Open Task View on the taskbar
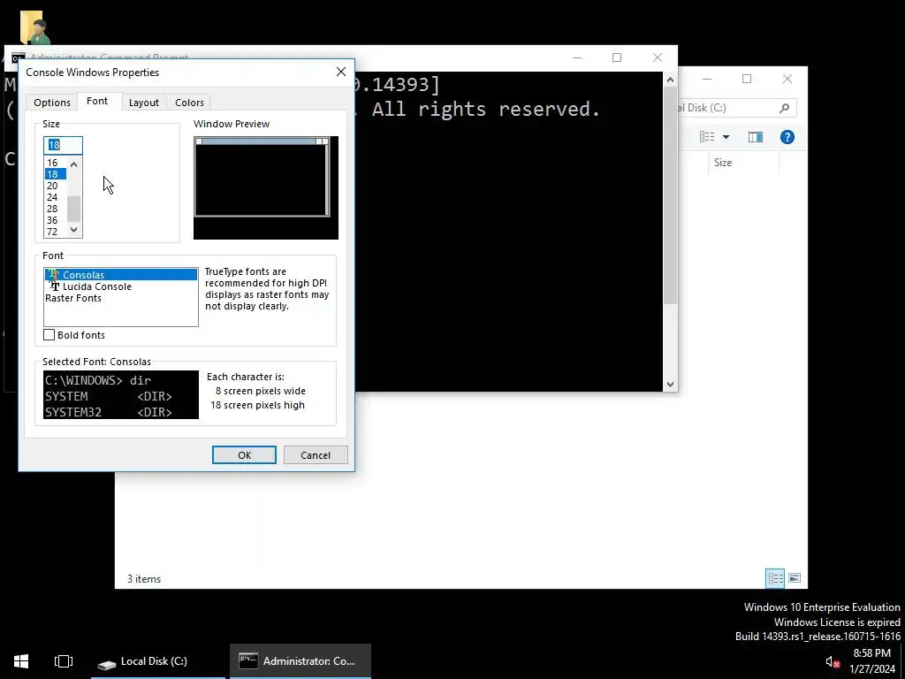This screenshot has height=679, width=905. pyautogui.click(x=64, y=661)
